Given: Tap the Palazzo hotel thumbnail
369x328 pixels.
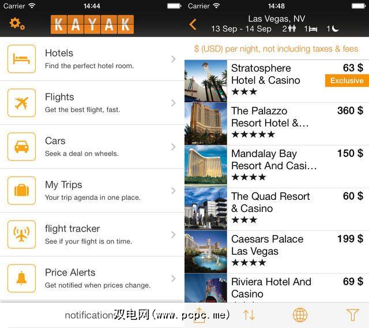Looking at the screenshot, I should [x=206, y=124].
